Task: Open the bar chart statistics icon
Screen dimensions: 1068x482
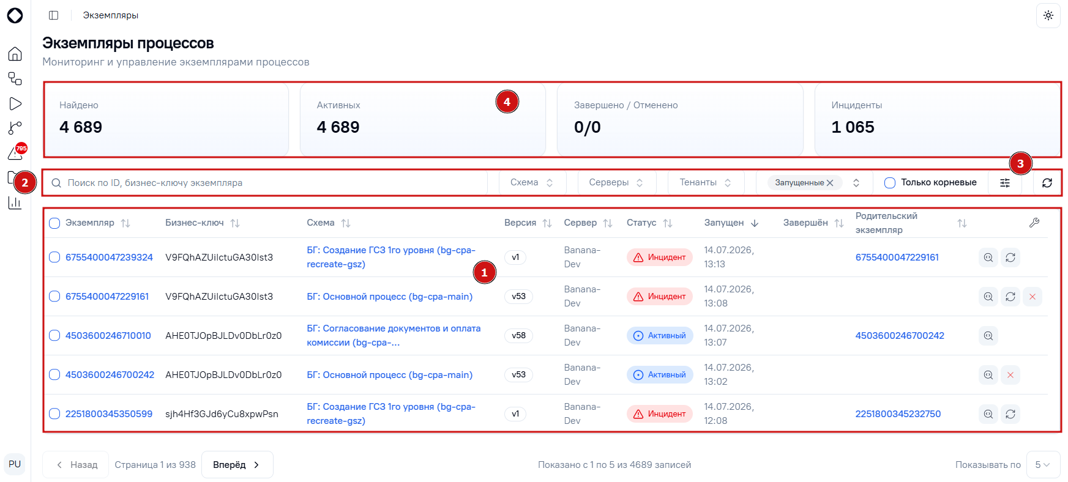Action: coord(15,203)
